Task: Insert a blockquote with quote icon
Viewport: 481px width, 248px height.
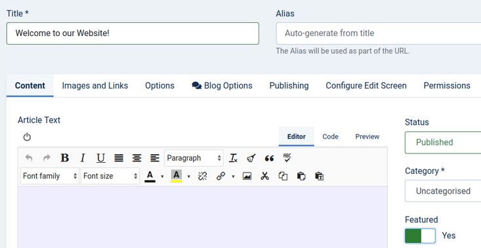Action: coord(269,158)
